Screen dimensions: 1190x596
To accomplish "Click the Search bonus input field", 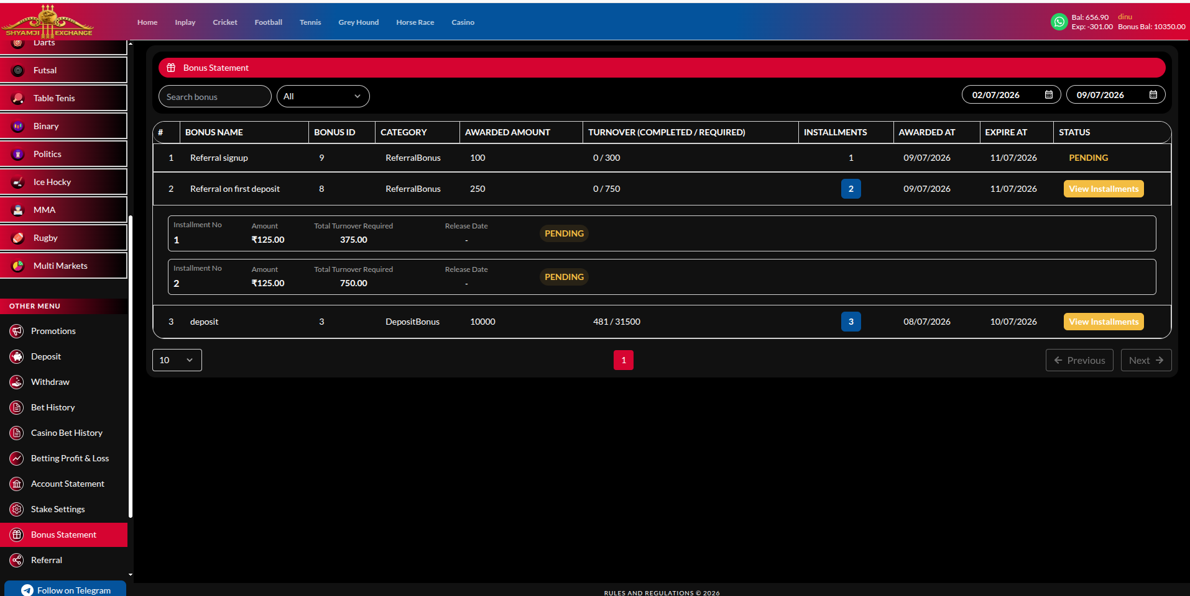I will [x=214, y=96].
